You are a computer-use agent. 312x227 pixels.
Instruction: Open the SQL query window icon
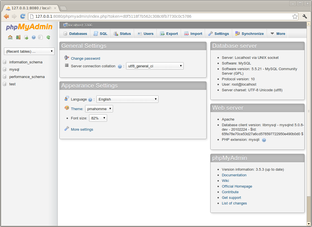coord(26,37)
